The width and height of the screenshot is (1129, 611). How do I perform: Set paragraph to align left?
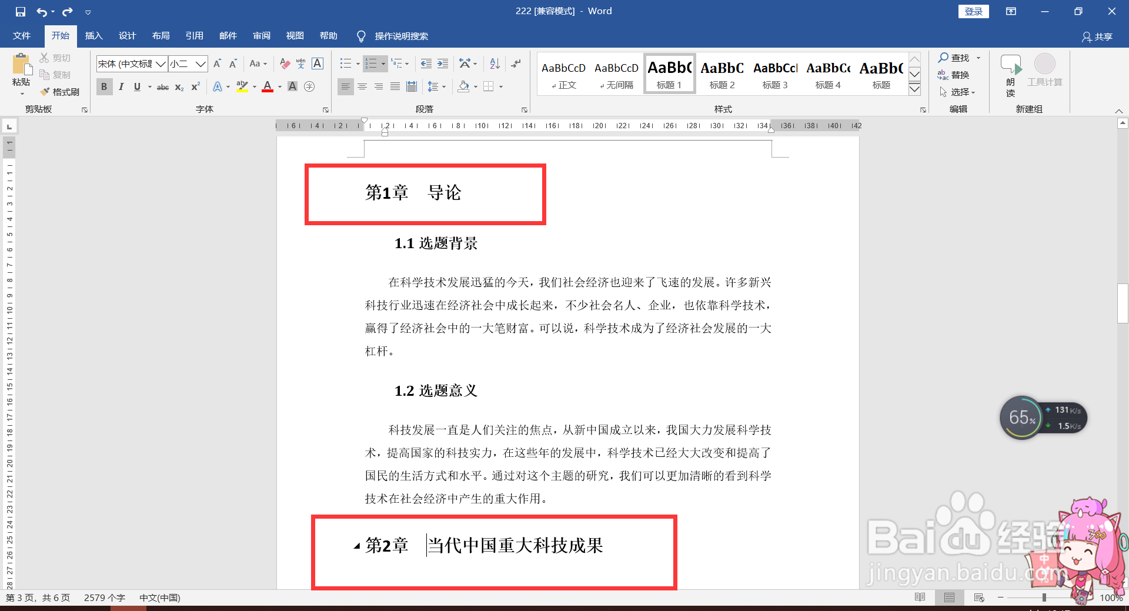coord(346,86)
